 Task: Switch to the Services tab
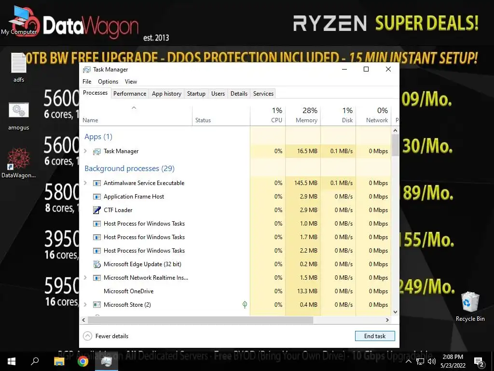[x=263, y=94]
